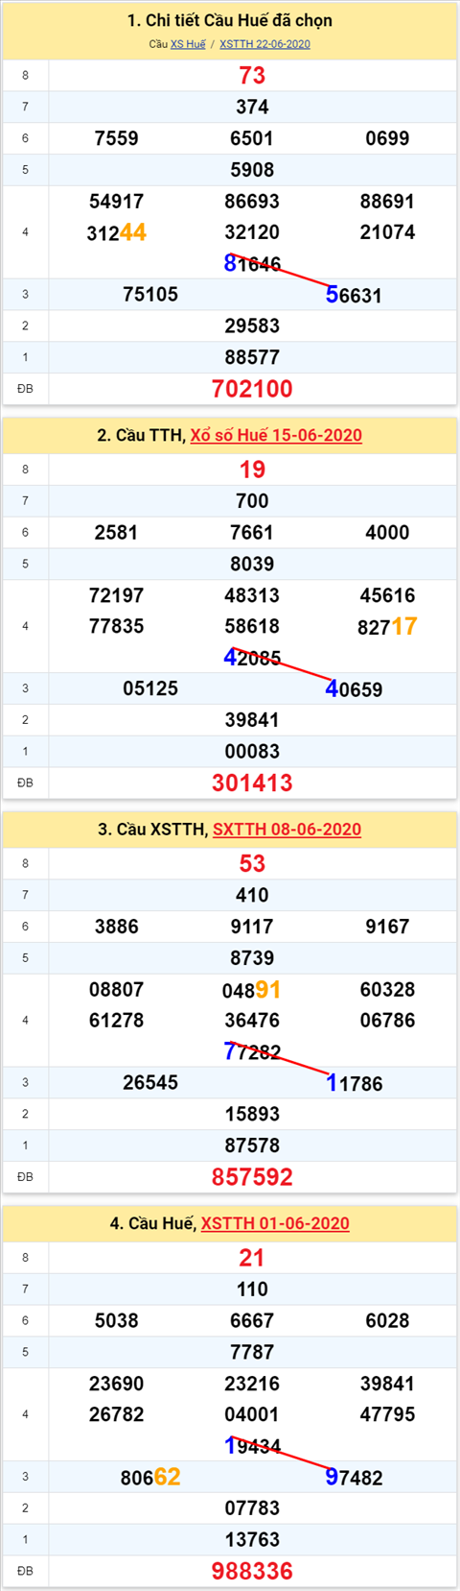Click number 11786 with the blue 1
Viewport: 460px width, 1591px height.
coord(354,1083)
